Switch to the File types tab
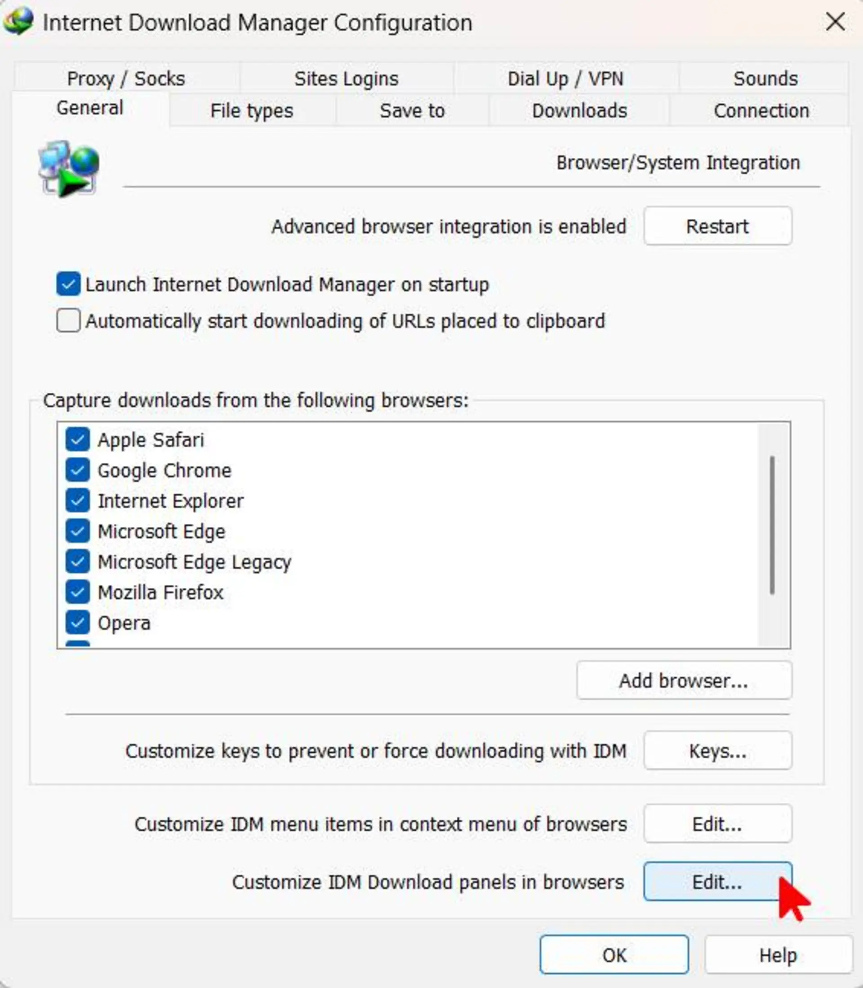Viewport: 863px width, 988px height. [x=252, y=111]
